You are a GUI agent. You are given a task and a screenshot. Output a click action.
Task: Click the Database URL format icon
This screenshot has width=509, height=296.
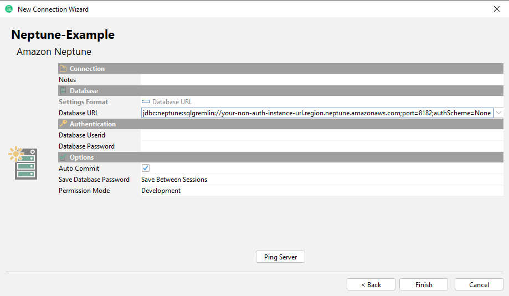click(146, 101)
